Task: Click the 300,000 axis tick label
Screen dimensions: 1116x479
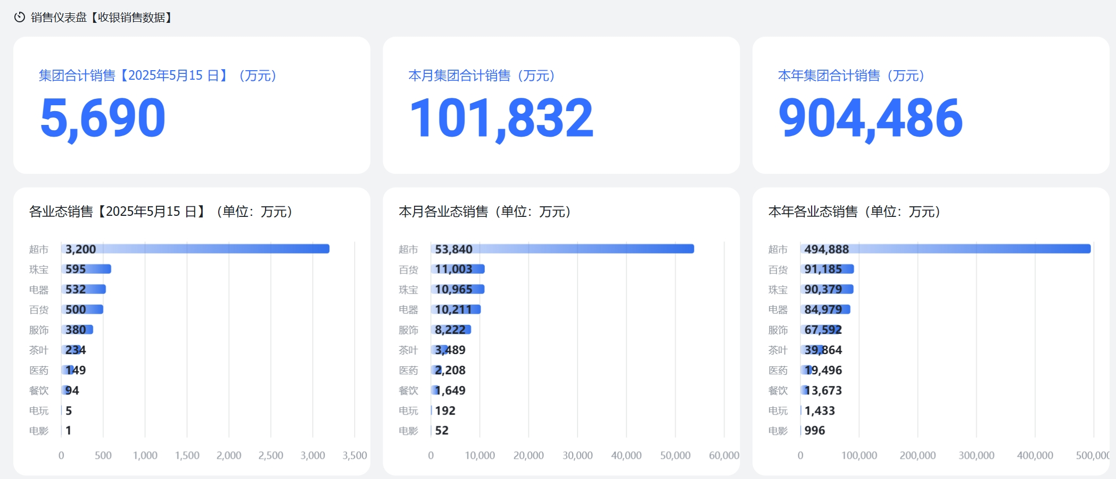Action: point(977,456)
